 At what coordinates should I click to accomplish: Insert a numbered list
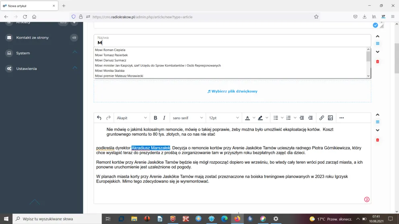288,118
